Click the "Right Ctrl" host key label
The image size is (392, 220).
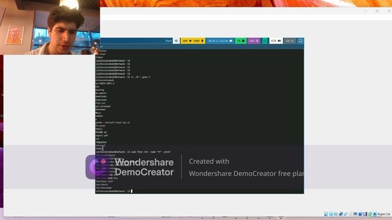point(384,214)
